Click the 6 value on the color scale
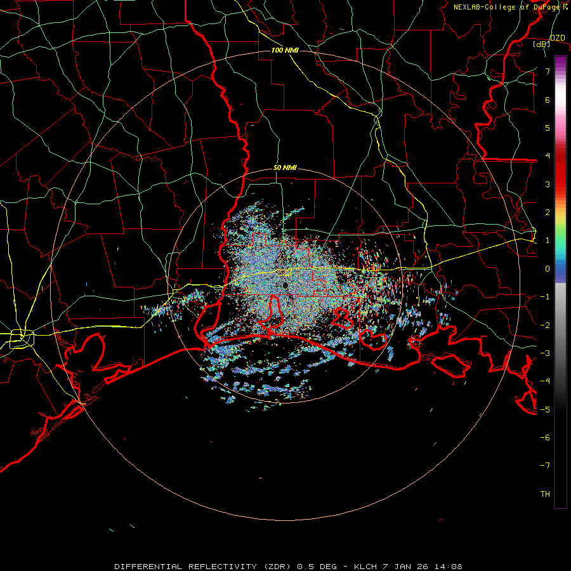The width and height of the screenshot is (571, 571). 548,100
